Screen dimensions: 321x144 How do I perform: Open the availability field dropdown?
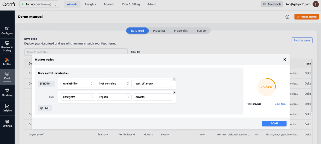pyautogui.click(x=78, y=84)
